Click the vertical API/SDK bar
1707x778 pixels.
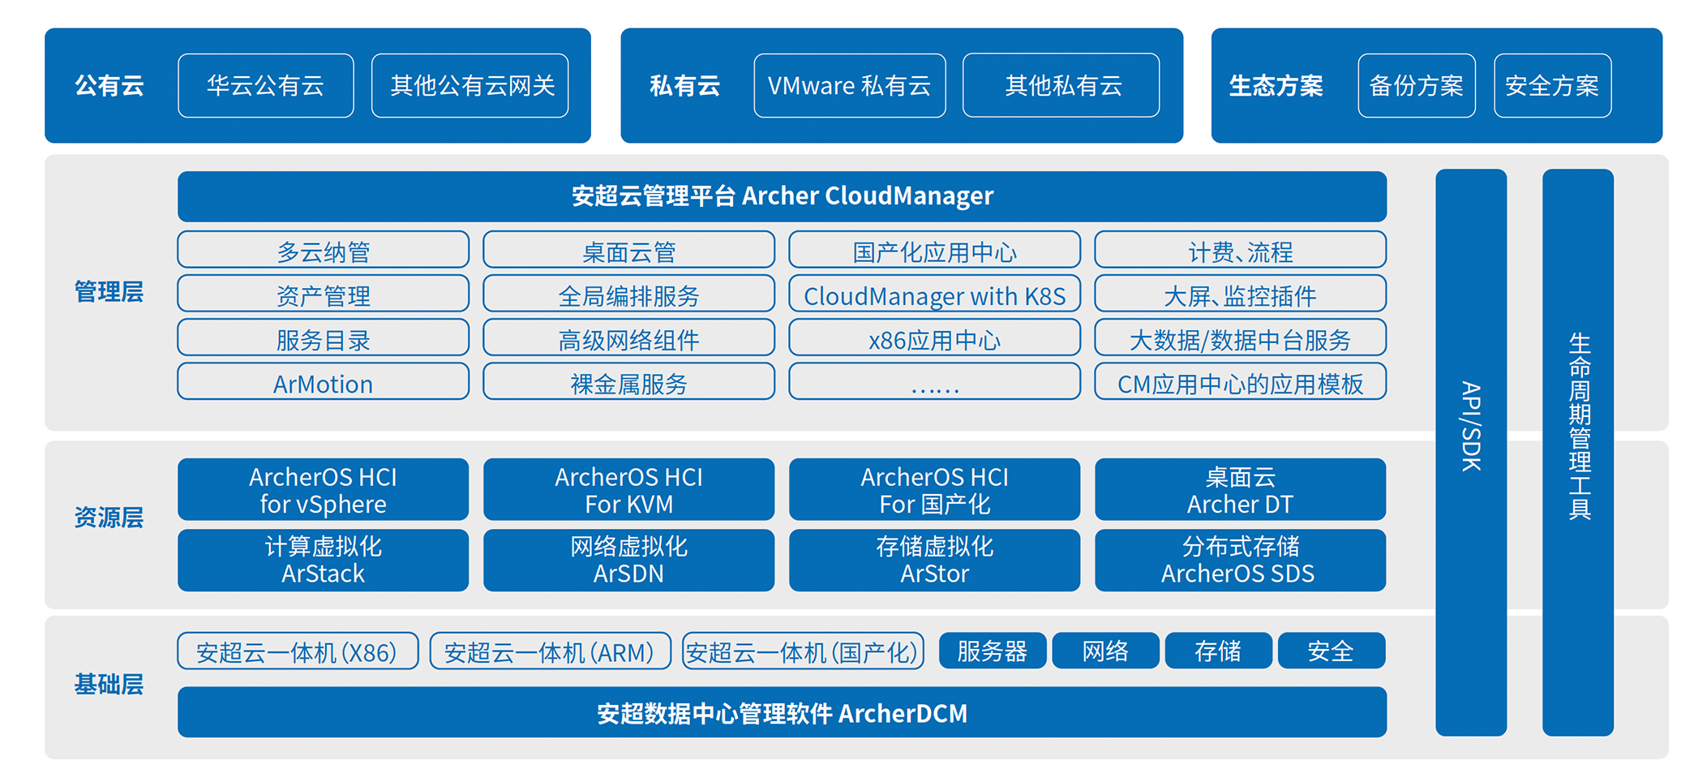[x=1471, y=453]
